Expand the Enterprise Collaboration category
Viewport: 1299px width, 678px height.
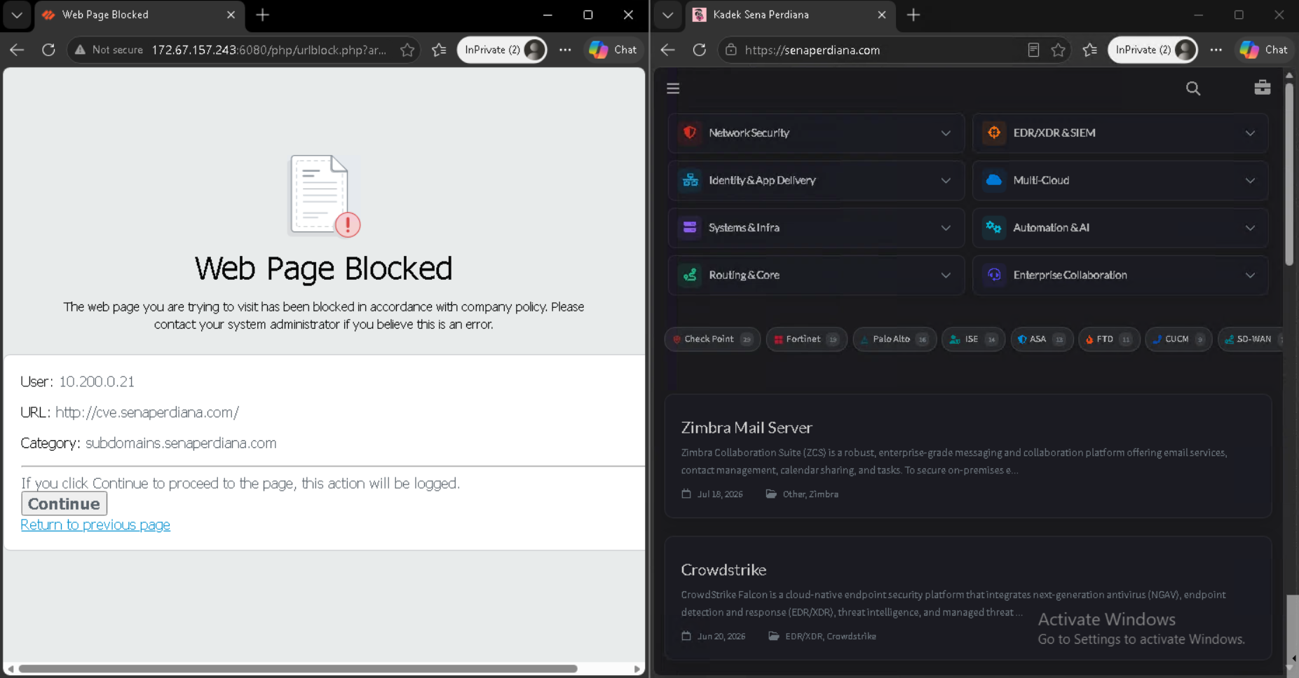(x=1120, y=275)
